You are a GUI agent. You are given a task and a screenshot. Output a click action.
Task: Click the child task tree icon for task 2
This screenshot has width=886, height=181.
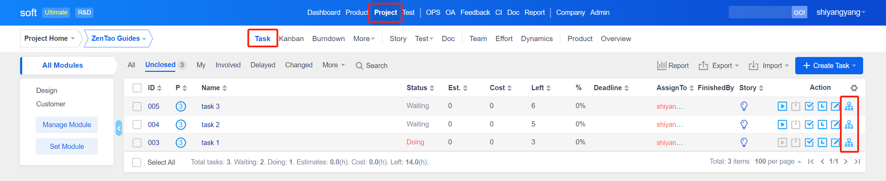pos(849,124)
